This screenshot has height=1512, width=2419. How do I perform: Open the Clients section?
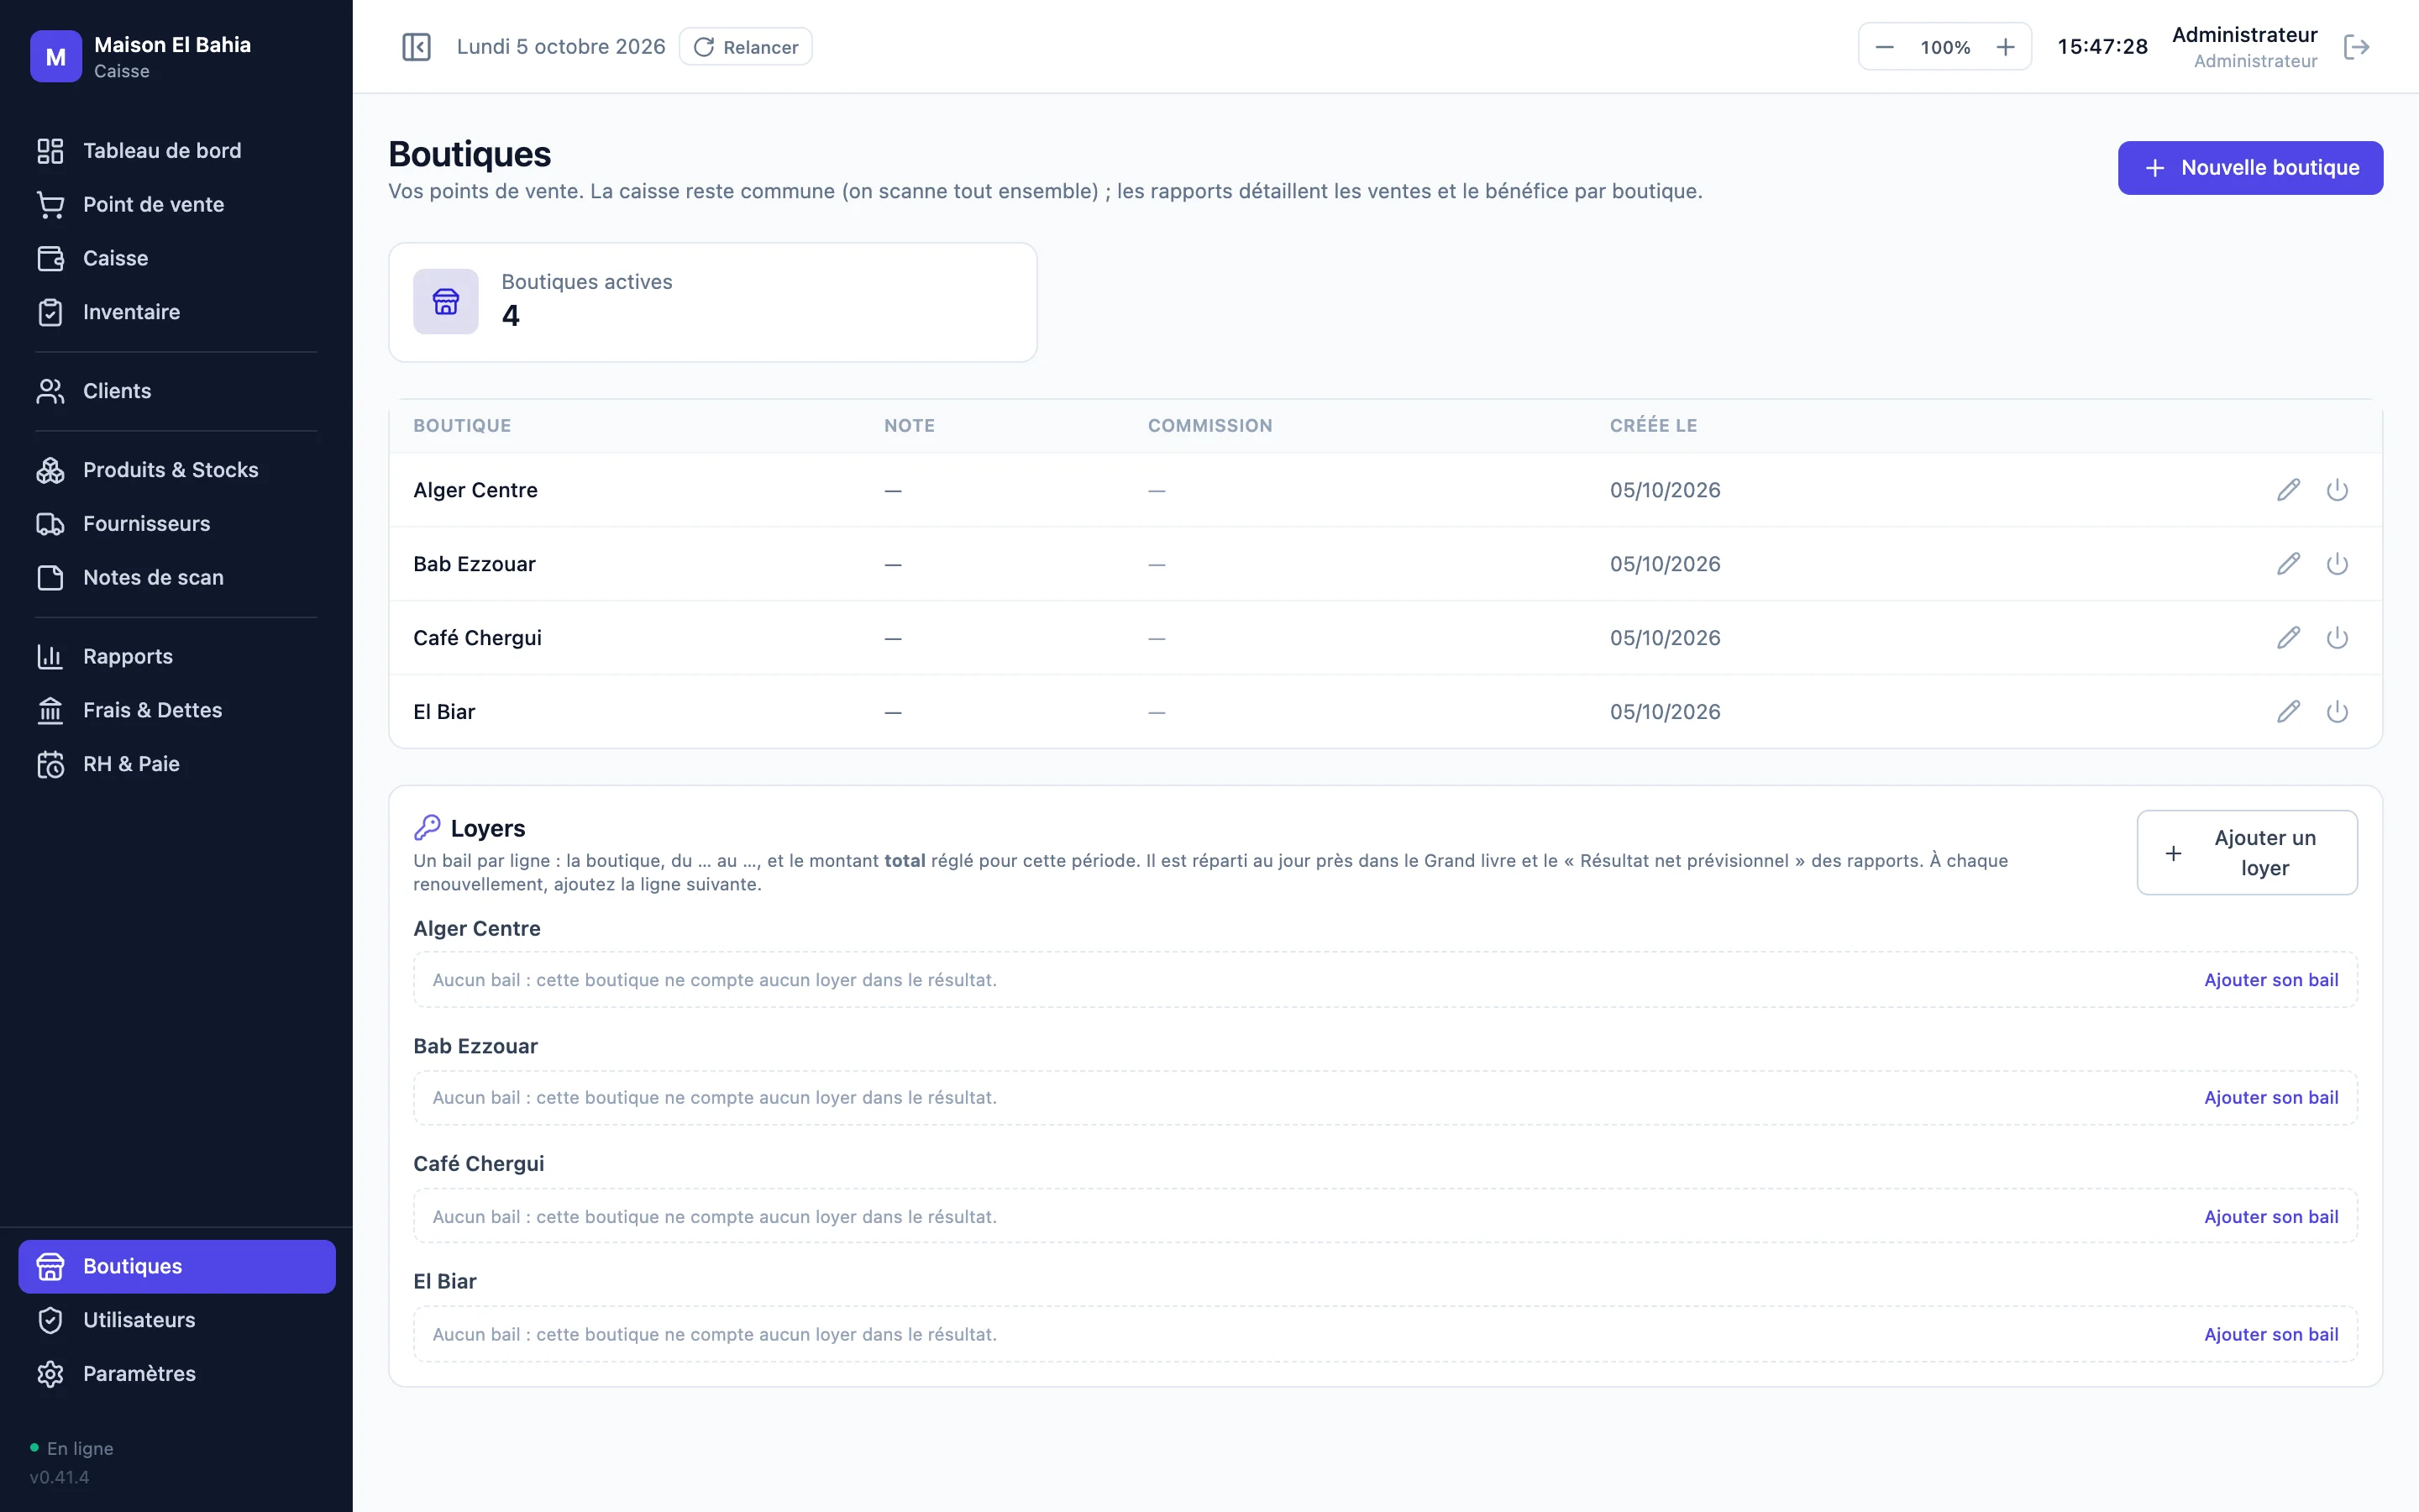pos(177,391)
